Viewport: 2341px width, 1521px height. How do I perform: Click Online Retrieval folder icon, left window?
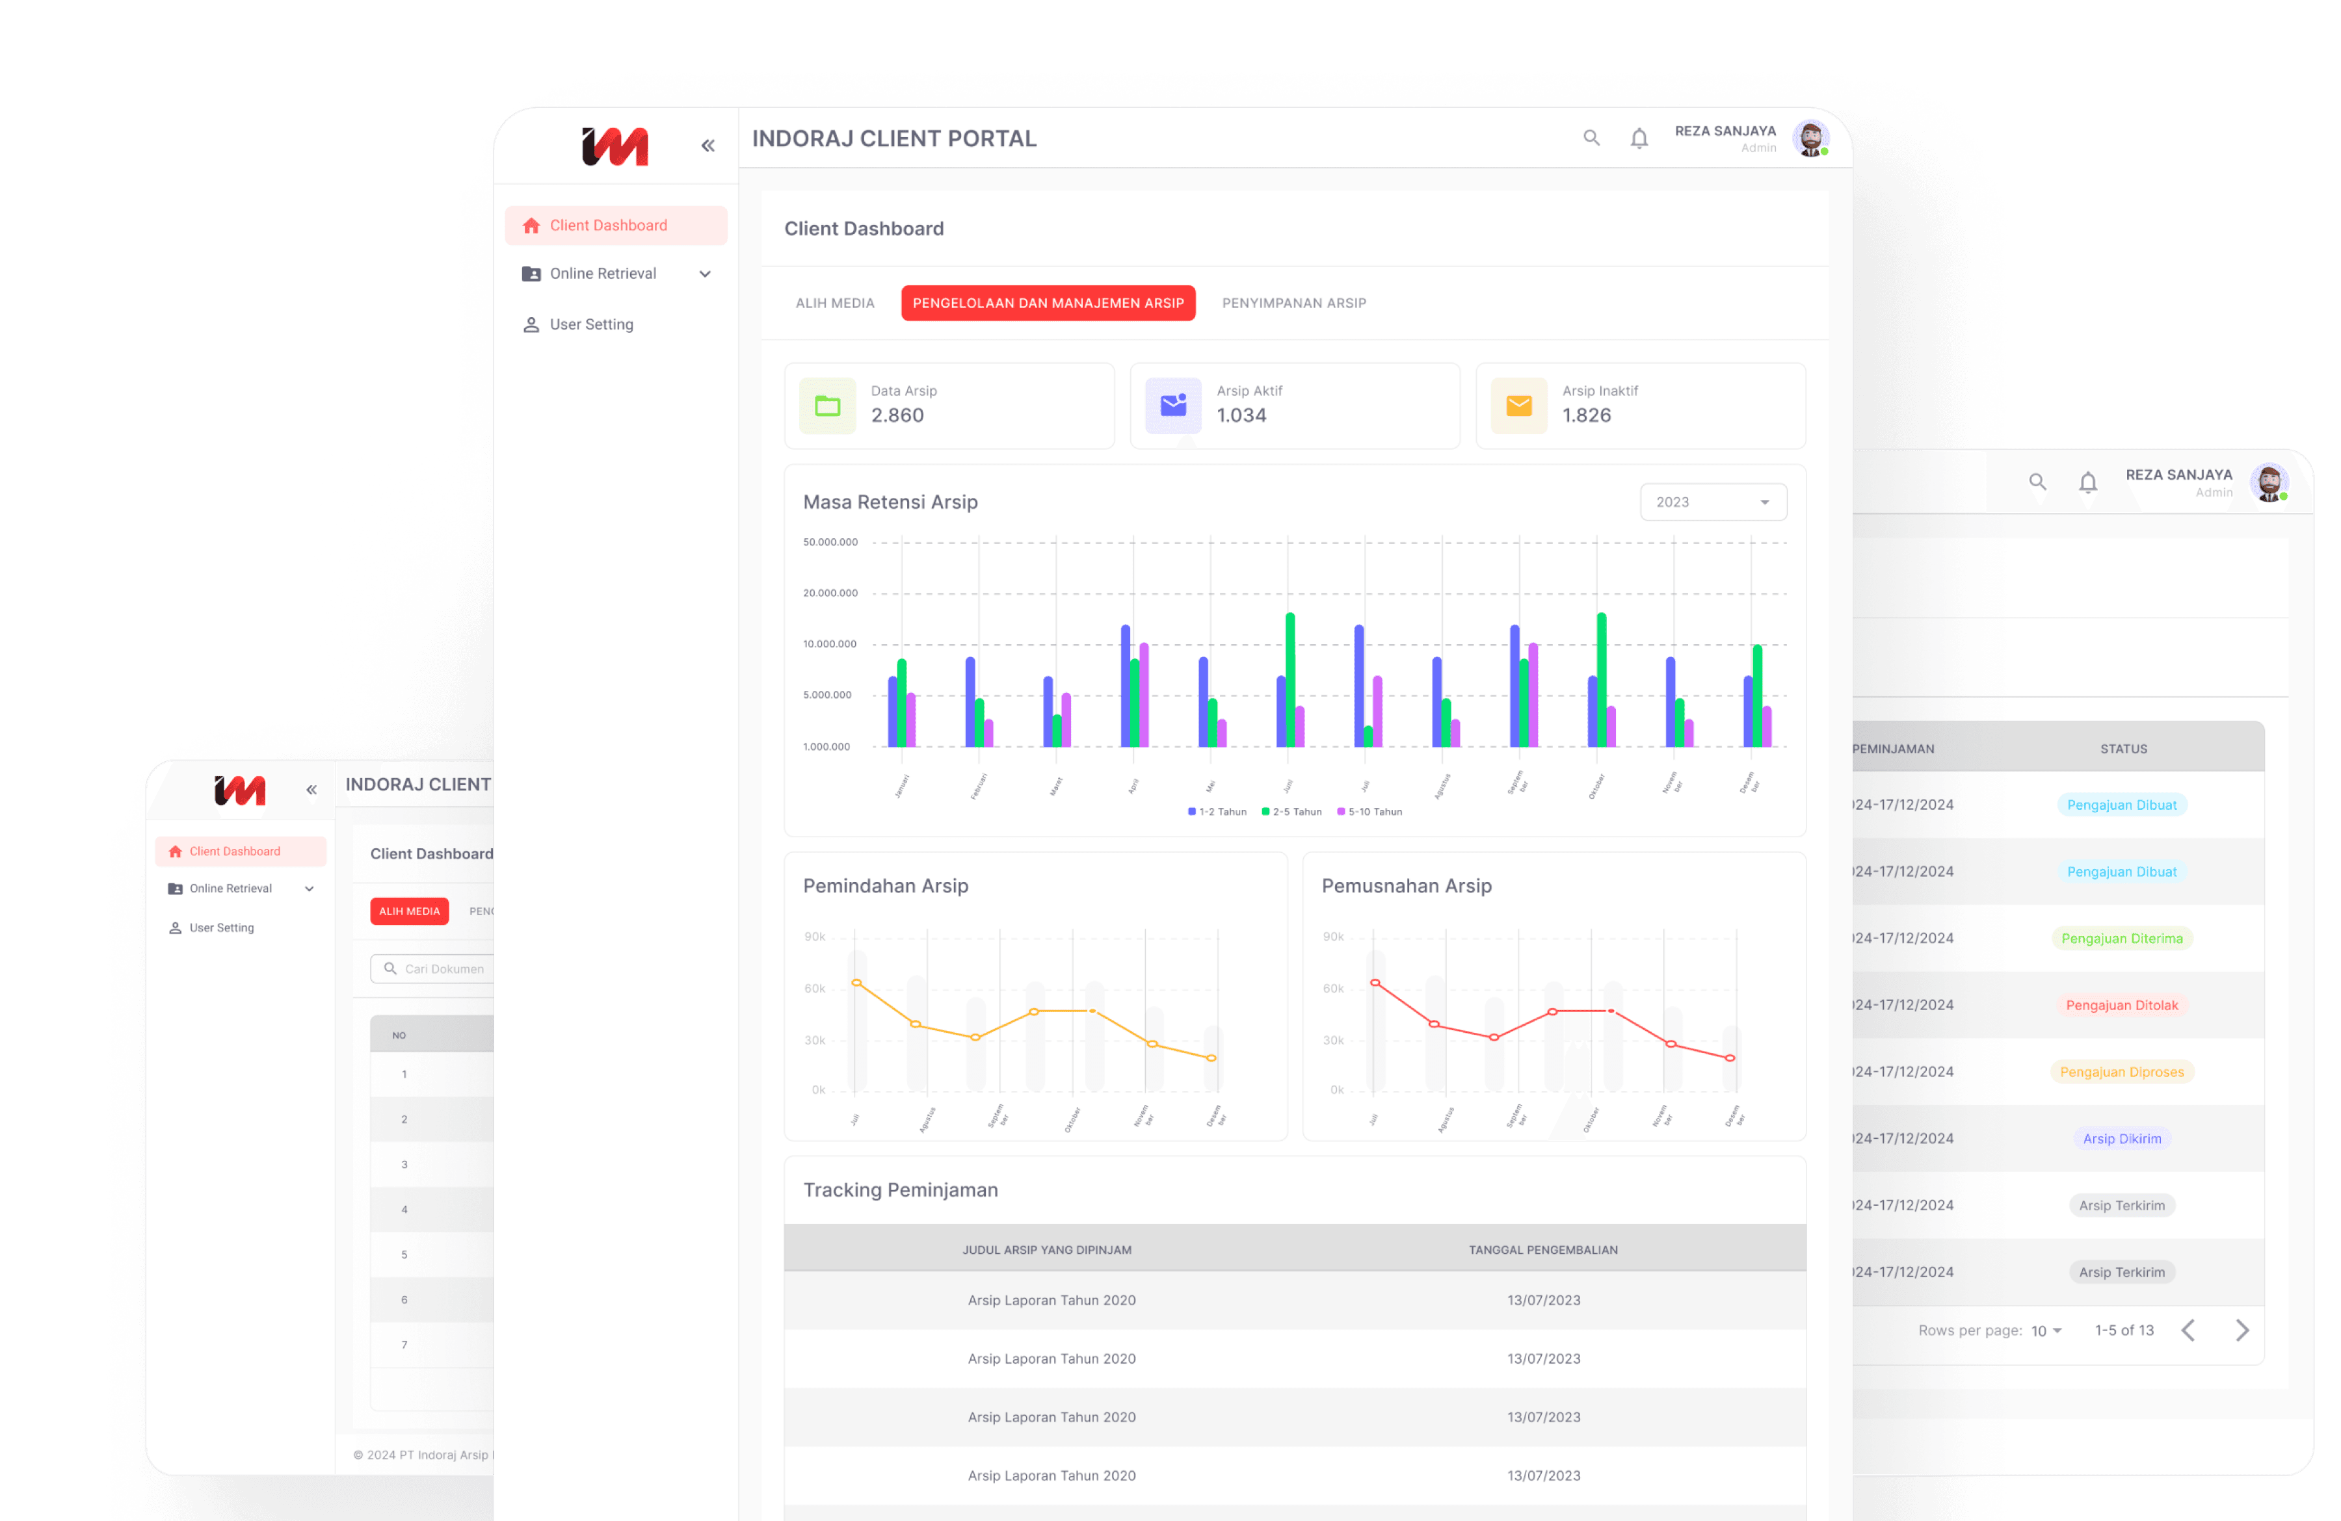coord(175,889)
